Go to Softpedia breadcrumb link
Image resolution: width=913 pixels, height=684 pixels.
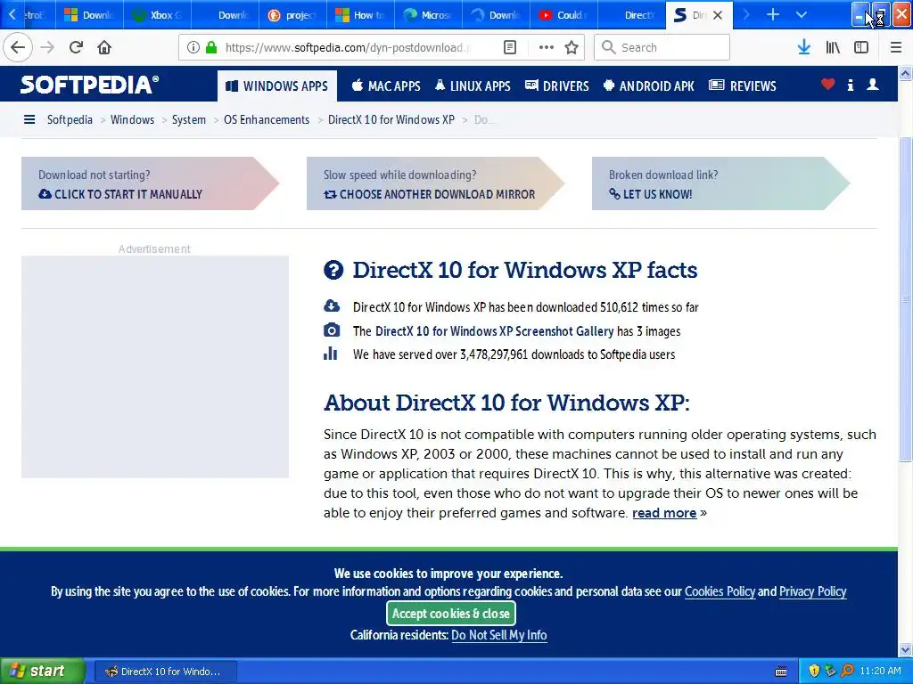point(70,119)
